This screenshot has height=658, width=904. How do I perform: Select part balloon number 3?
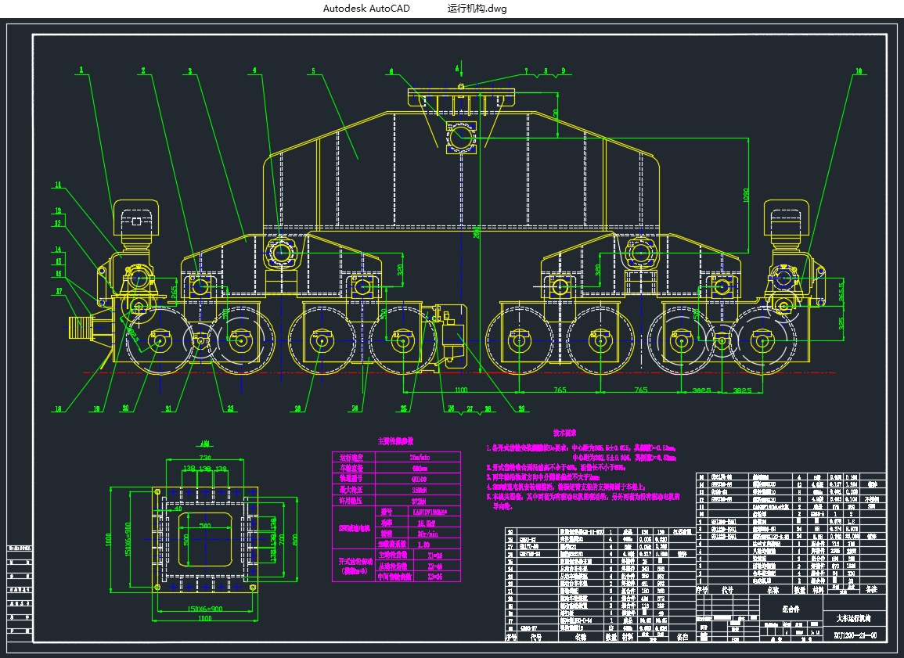[190, 71]
